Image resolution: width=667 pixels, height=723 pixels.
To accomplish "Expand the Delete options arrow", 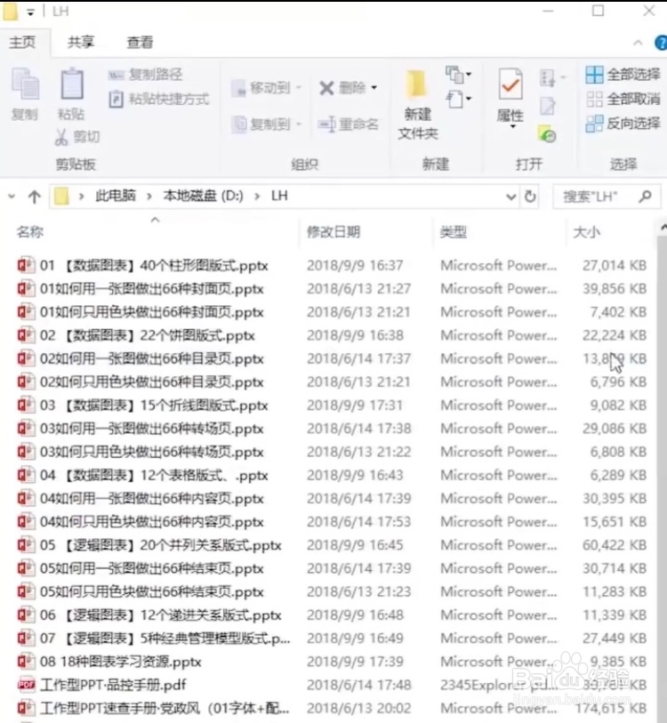I will point(374,88).
